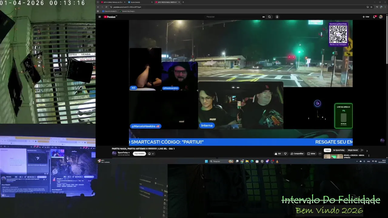This screenshot has width=388, height=218.
Task: Toggle the channel notification bell
Action: coord(149,154)
